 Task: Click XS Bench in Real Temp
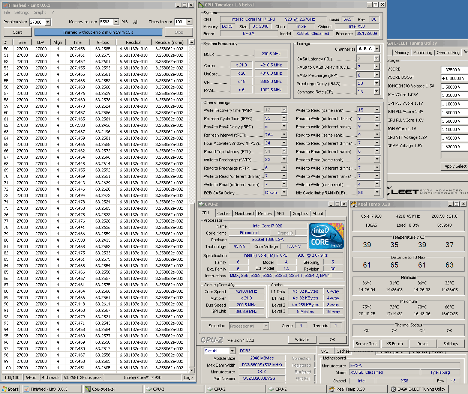(x=394, y=344)
